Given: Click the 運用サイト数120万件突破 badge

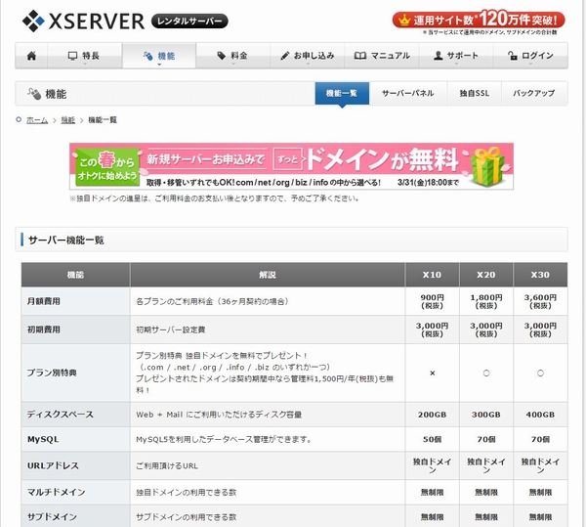Looking at the screenshot, I should pos(479,20).
